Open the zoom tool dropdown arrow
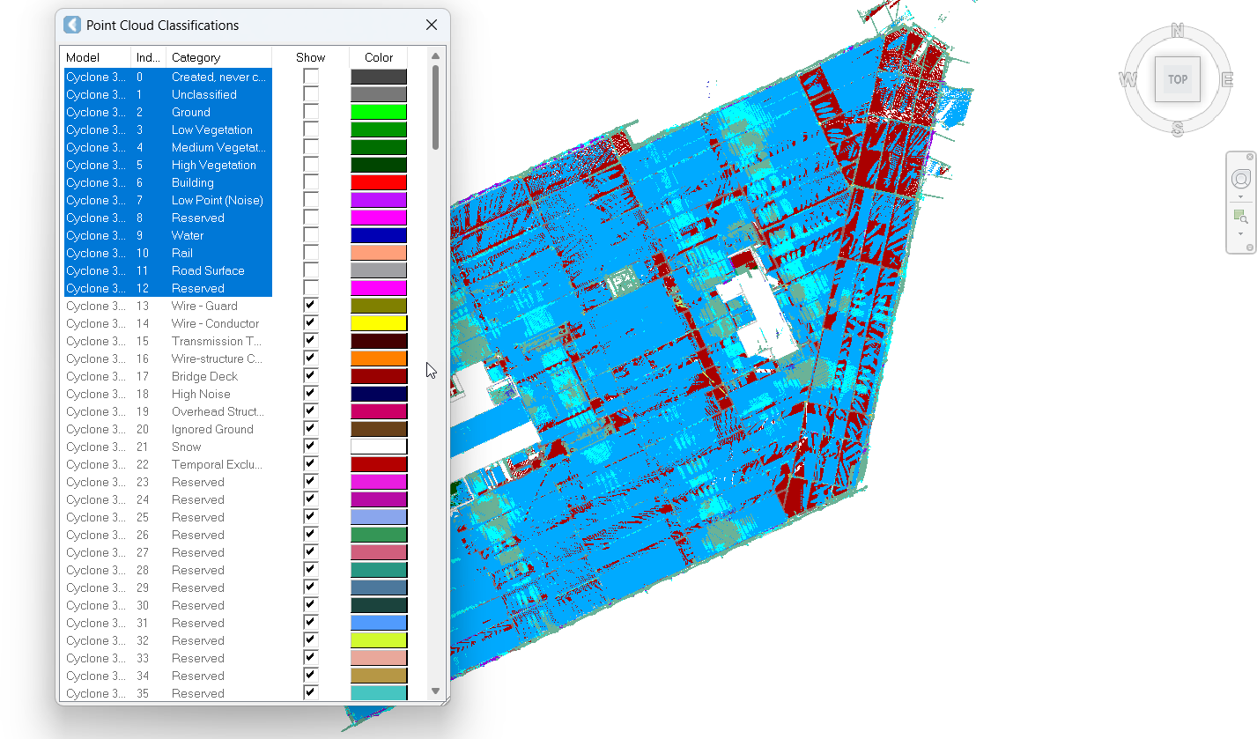Image resolution: width=1257 pixels, height=739 pixels. (1240, 233)
